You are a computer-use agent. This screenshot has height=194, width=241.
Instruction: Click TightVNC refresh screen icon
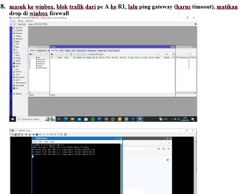pos(29,134)
